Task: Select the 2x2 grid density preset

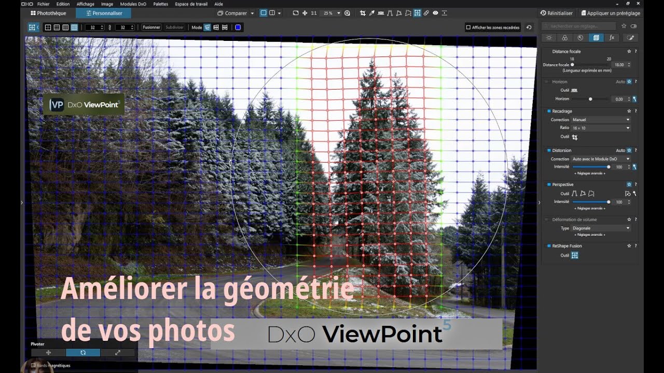Action: click(48, 27)
